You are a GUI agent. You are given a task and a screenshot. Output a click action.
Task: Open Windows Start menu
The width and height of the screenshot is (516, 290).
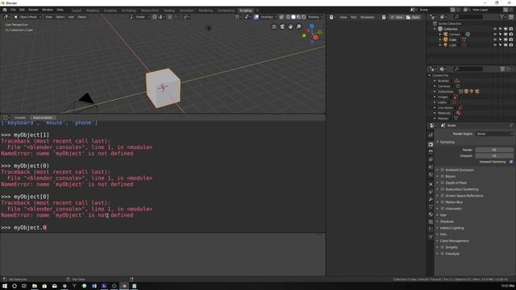[5, 286]
